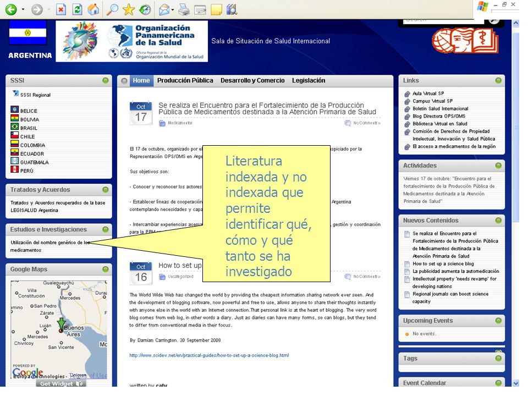The image size is (528, 396).
Task: Click Medicamentos category folder icon
Action: (162, 123)
